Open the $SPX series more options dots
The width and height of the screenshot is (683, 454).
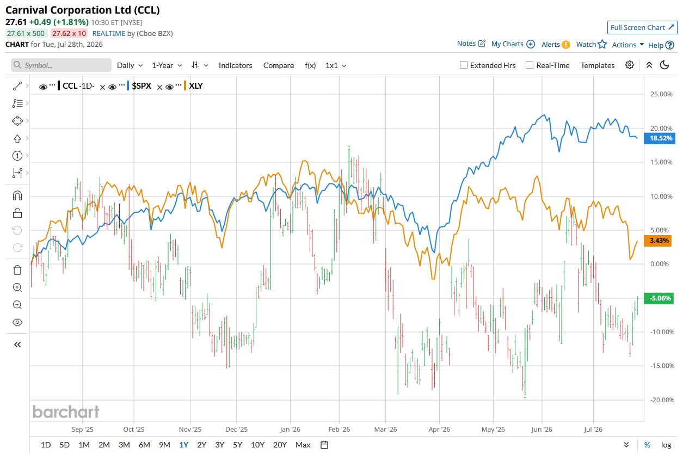[x=121, y=86]
